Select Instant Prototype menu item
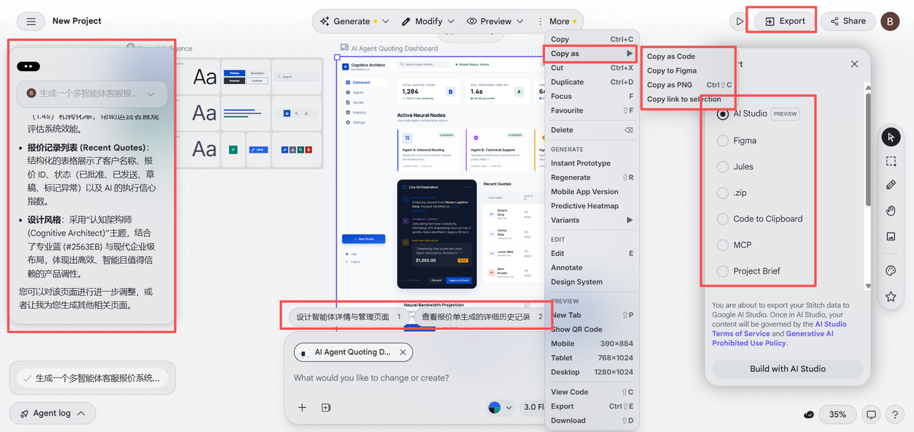The image size is (914, 432). click(592, 163)
